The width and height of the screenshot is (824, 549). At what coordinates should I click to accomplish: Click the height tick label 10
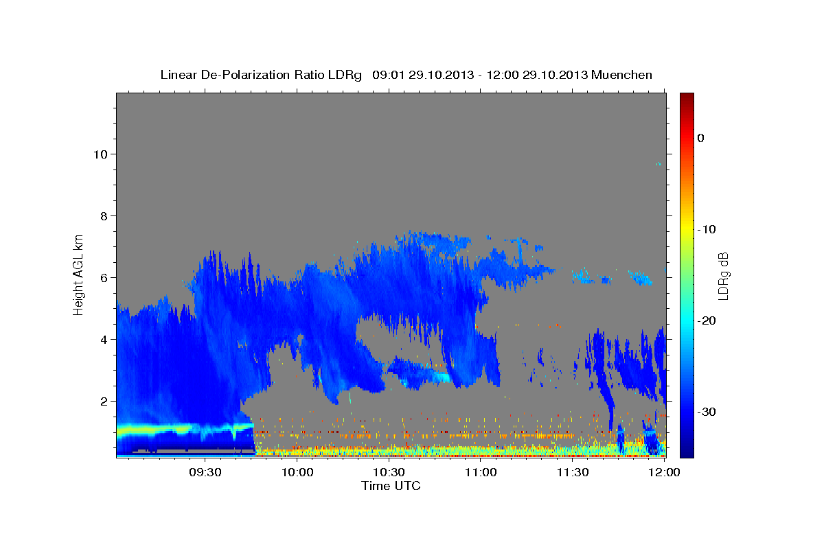click(100, 154)
